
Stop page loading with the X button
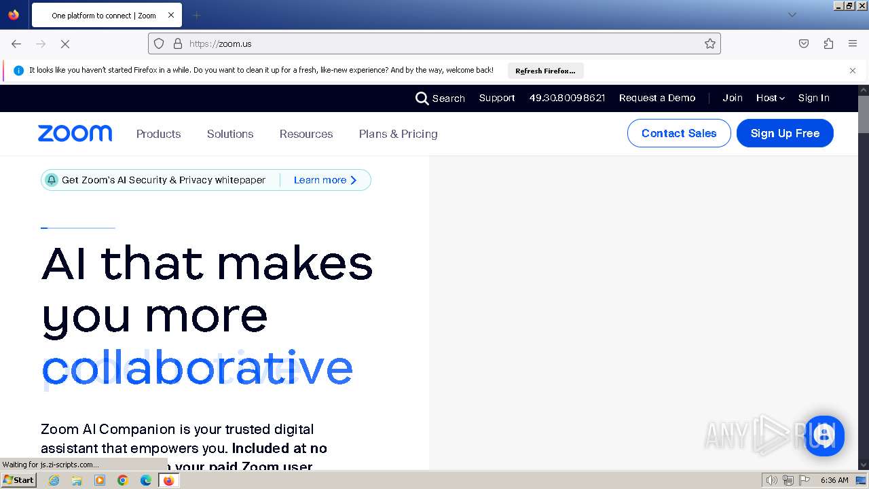(x=65, y=43)
